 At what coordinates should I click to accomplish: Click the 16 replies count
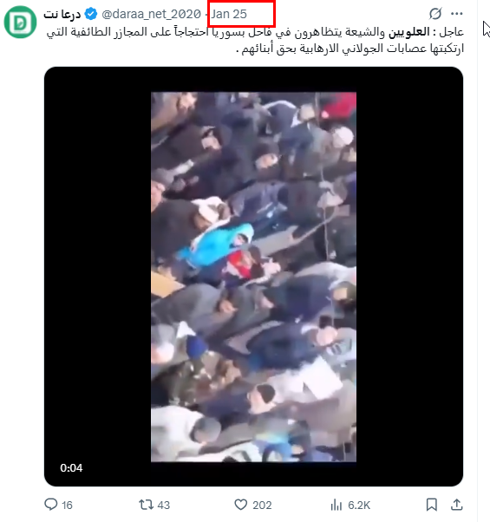pyautogui.click(x=67, y=505)
